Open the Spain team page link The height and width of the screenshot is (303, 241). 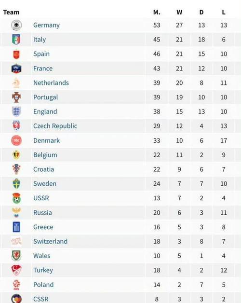pos(41,54)
